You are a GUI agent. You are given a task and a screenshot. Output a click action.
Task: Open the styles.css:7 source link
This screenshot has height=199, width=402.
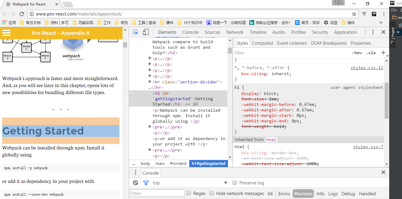368,147
